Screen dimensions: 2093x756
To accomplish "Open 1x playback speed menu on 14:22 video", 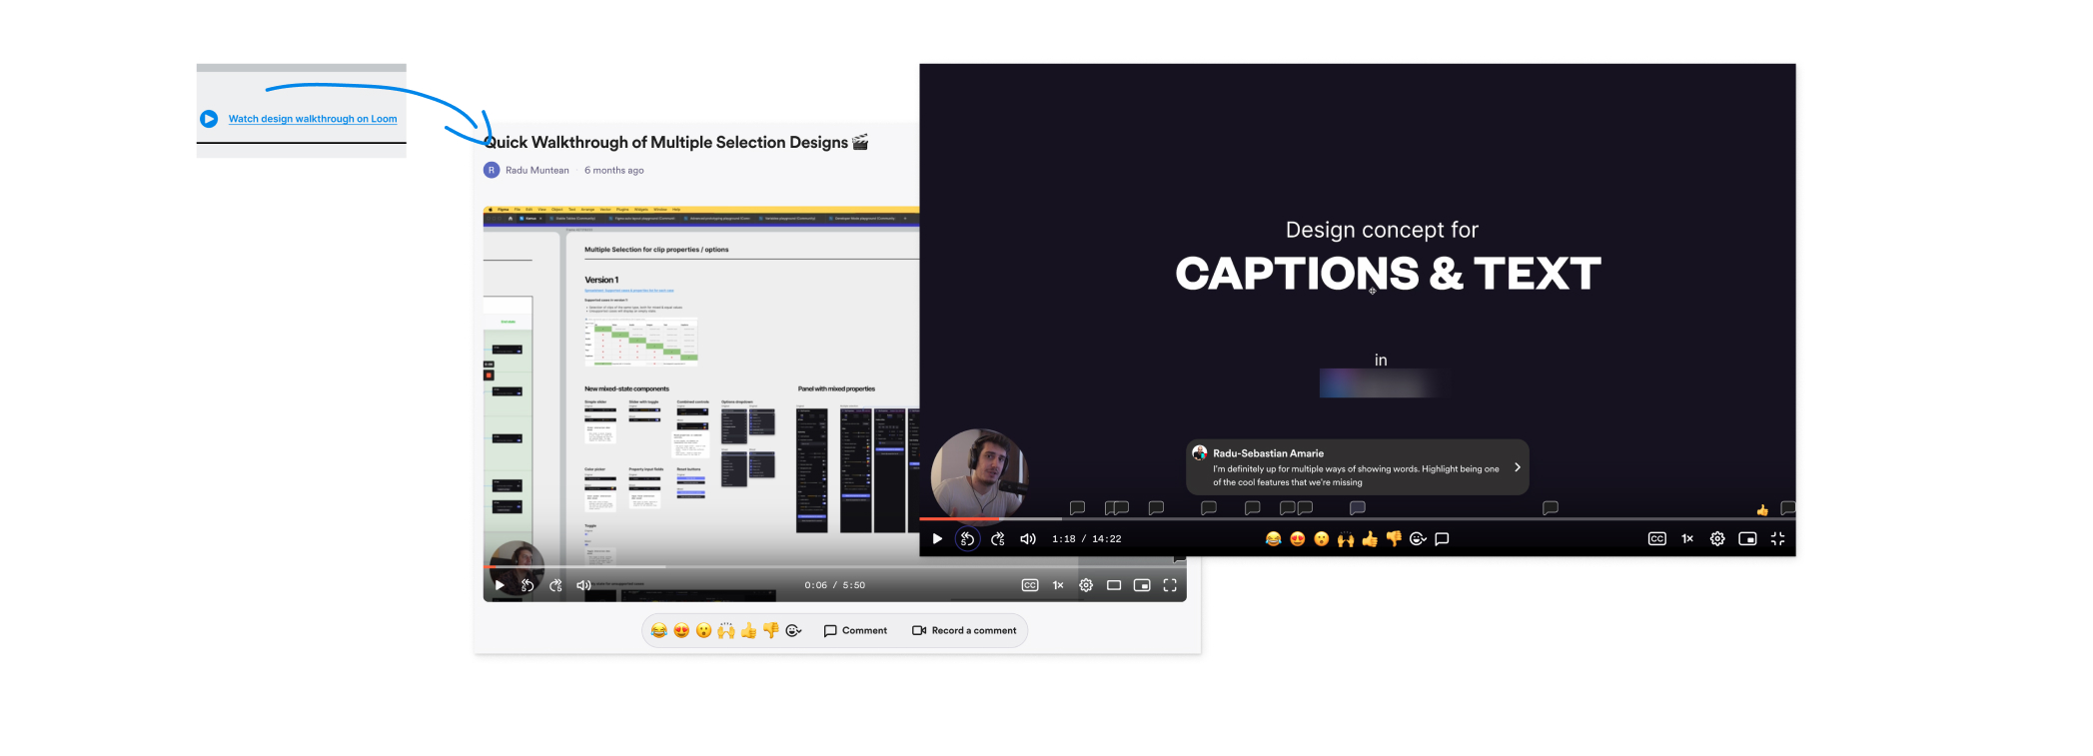I will 1687,539.
